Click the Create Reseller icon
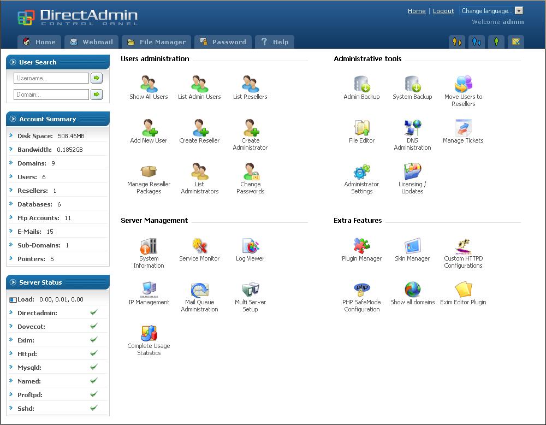 coord(199,128)
